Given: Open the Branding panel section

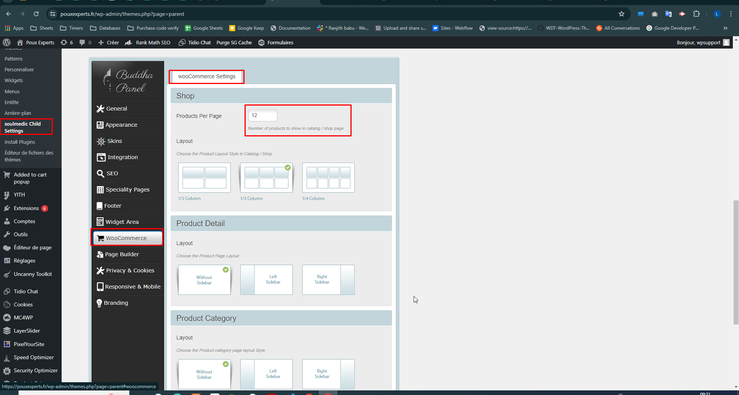Looking at the screenshot, I should [x=128, y=303].
